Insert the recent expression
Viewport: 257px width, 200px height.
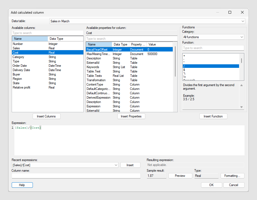click(130, 165)
